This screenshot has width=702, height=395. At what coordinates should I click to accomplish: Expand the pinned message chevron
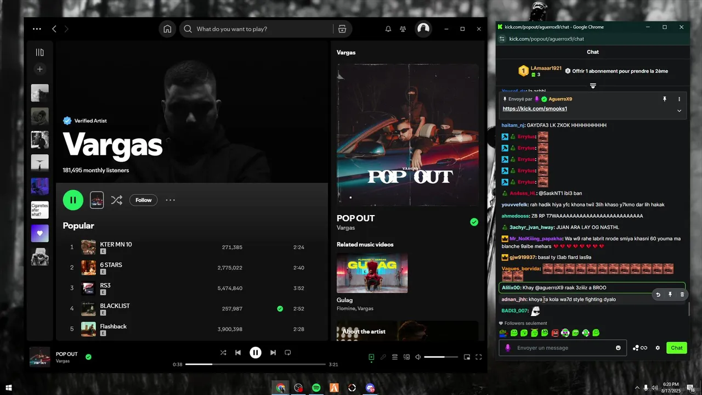(x=679, y=110)
